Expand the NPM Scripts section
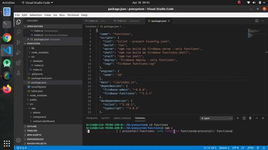 pyautogui.click(x=34, y=135)
